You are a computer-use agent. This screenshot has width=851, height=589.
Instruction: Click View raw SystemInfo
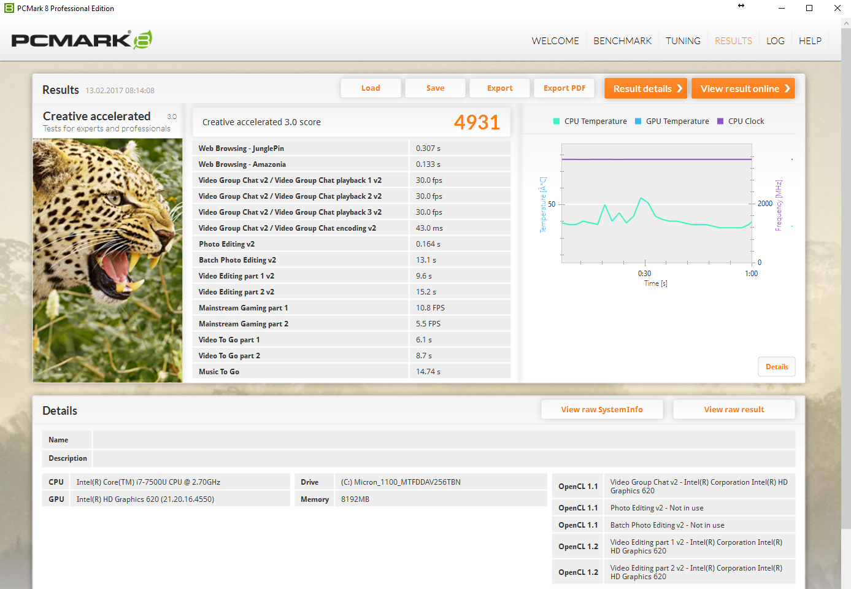602,410
